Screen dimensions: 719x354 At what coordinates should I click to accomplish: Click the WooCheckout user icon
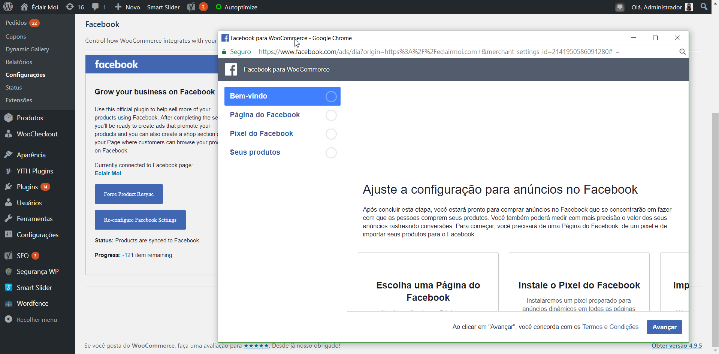[x=9, y=134]
